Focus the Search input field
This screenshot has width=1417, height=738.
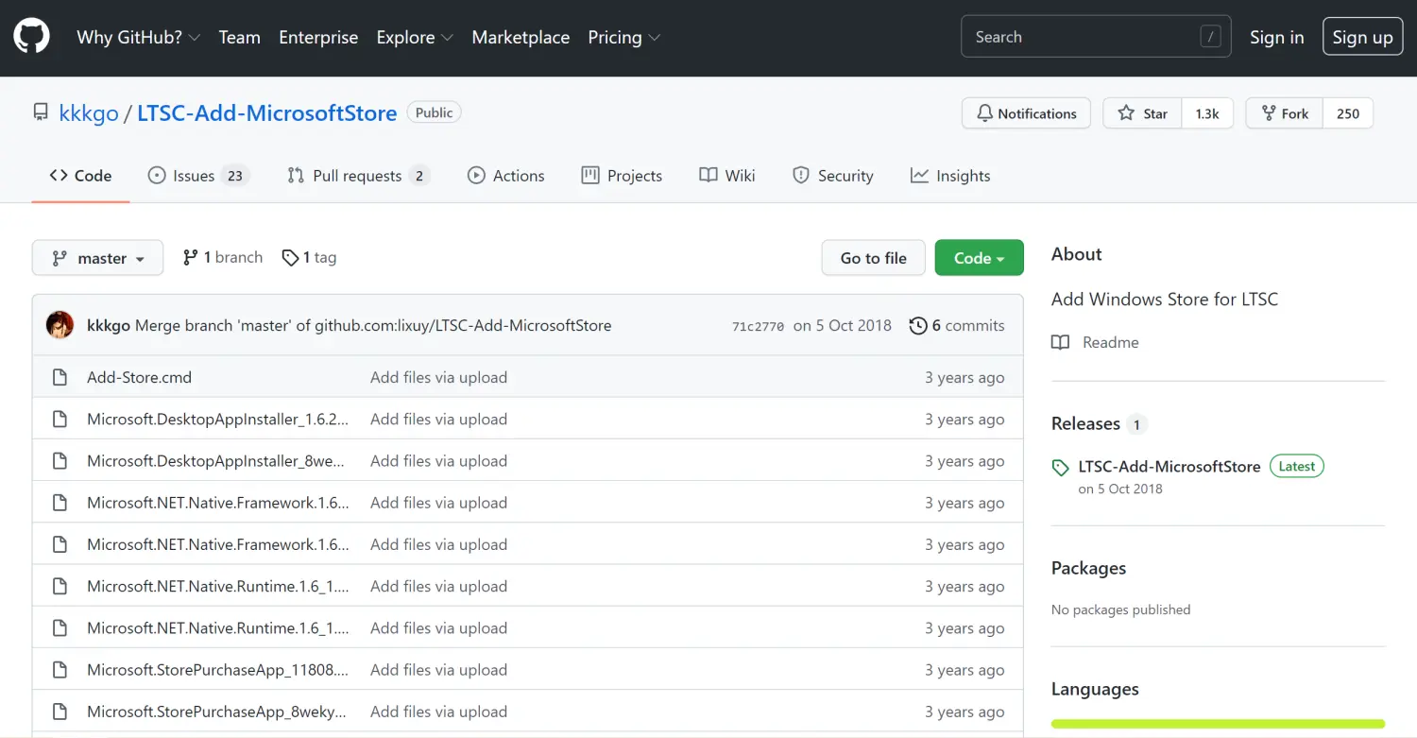coord(1082,37)
